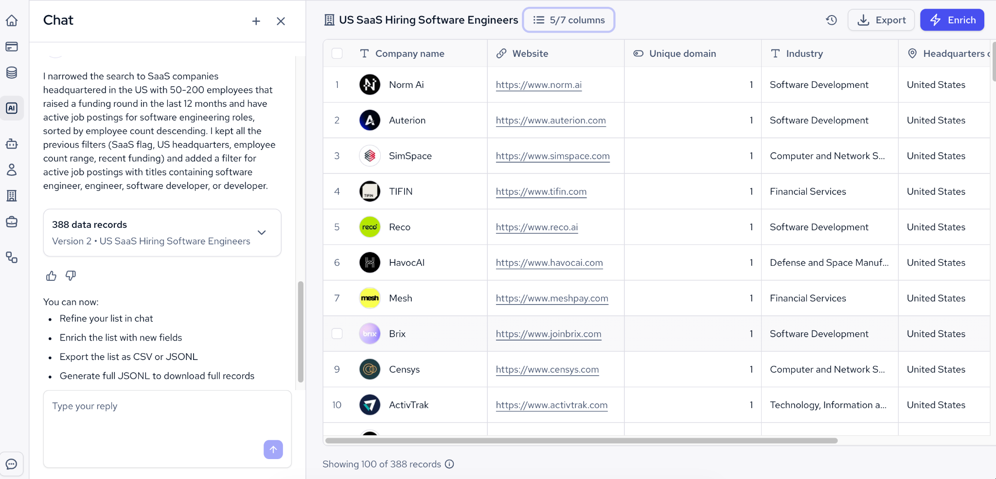
Task: Click the SimSpace company logo
Action: point(370,156)
